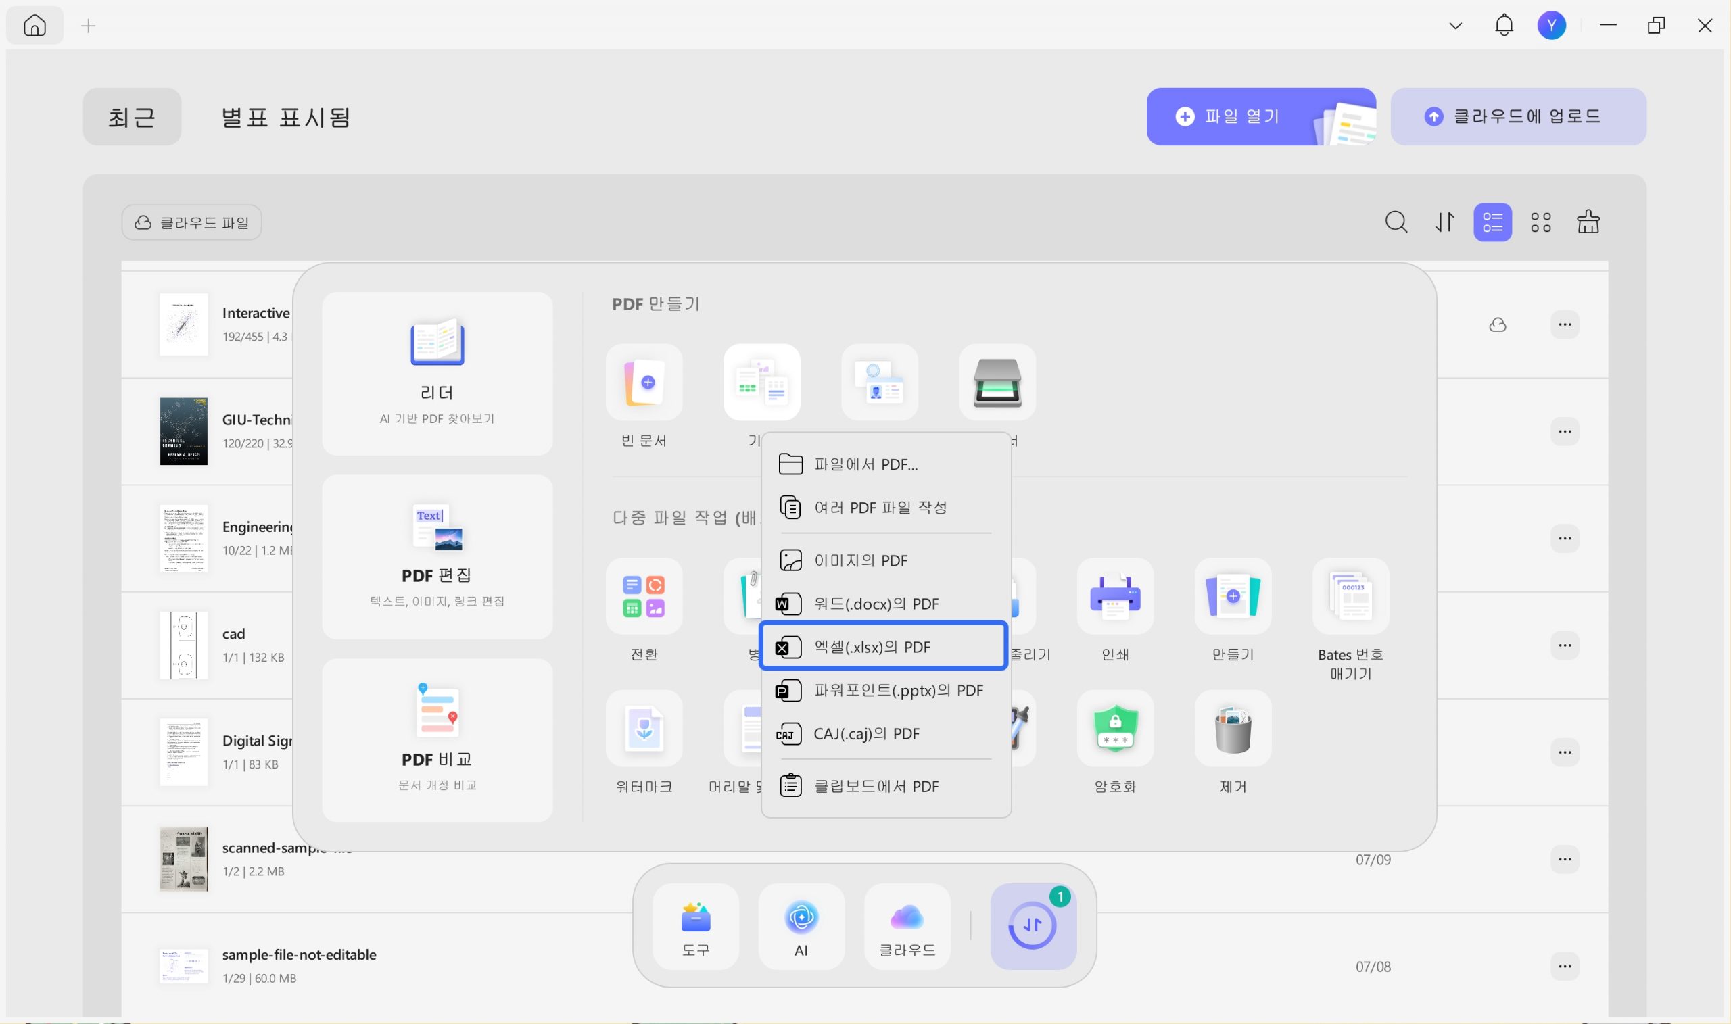Open the 클라우드 dock button
This screenshot has width=1731, height=1024.
point(907,927)
